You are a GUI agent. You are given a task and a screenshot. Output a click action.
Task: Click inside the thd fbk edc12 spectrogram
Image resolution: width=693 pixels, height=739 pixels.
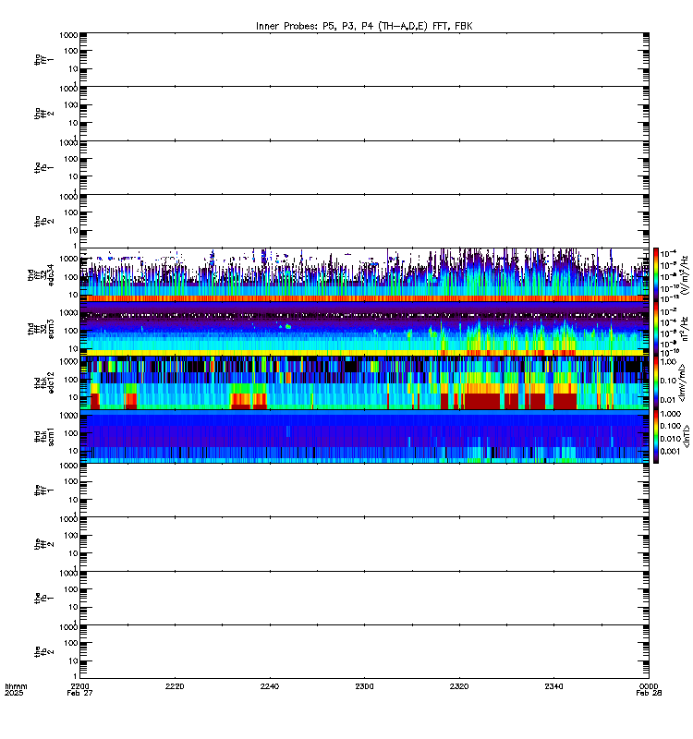(x=364, y=382)
